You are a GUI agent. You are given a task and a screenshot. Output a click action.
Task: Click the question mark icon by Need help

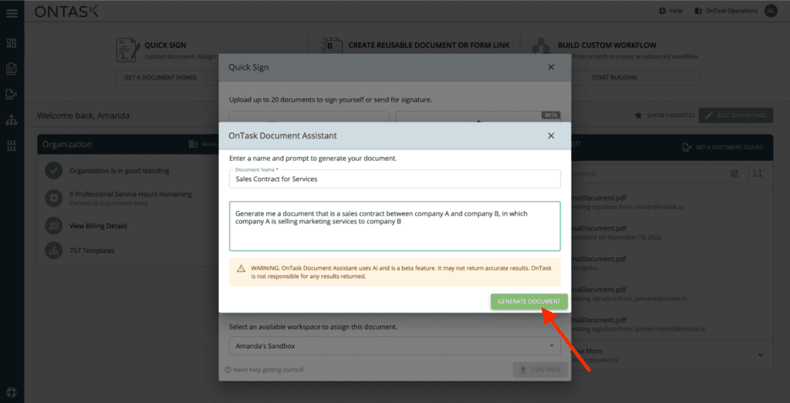(x=228, y=370)
